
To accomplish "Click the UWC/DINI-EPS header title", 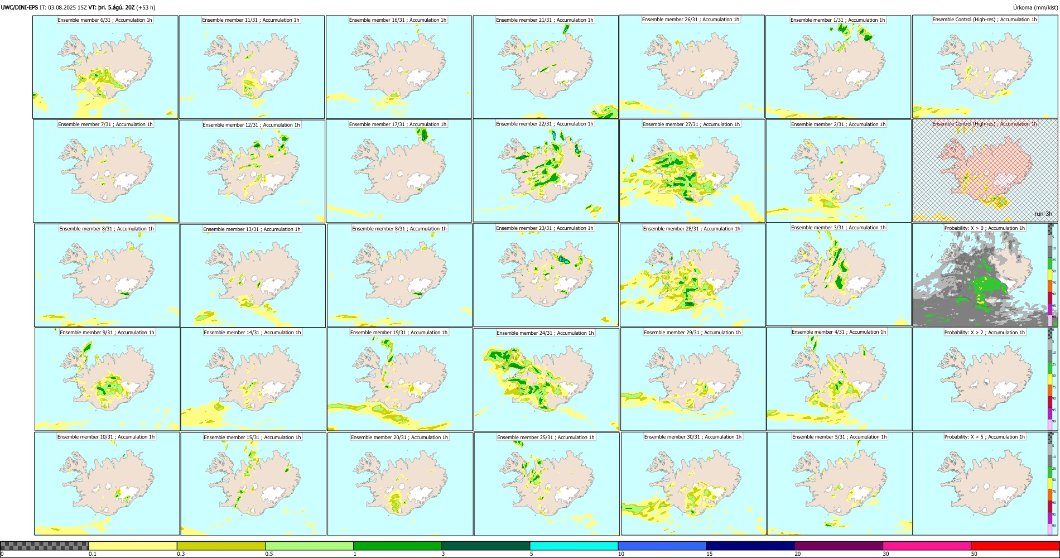I will tap(20, 7).
